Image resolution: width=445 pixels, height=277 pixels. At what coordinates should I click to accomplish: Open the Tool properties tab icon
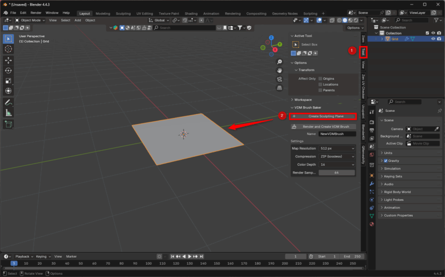[x=372, y=112]
